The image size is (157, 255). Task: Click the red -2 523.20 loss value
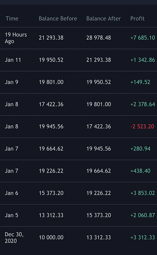(142, 126)
